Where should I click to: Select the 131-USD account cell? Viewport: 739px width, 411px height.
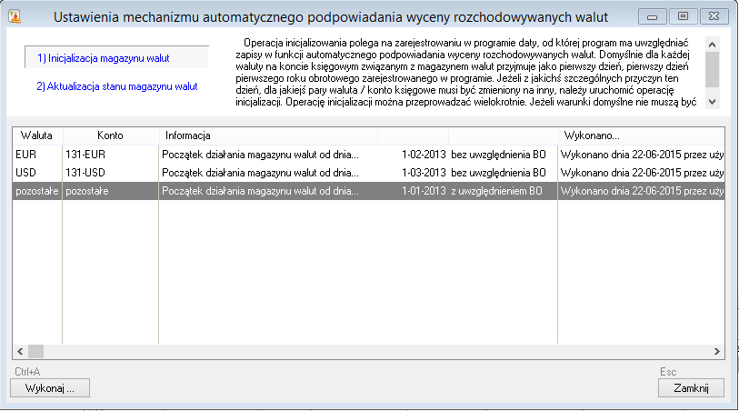110,173
